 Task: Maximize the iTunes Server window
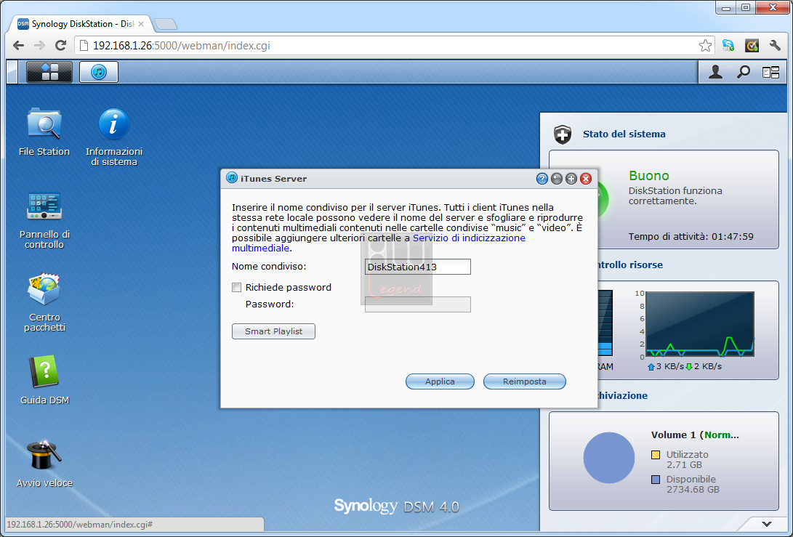(x=571, y=179)
